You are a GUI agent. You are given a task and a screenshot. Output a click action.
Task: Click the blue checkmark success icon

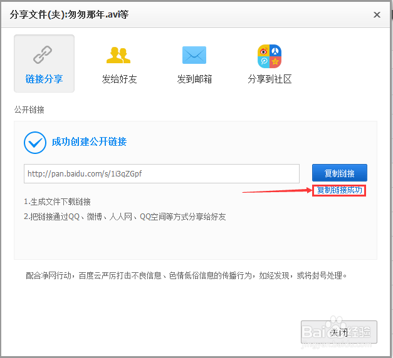[35, 143]
